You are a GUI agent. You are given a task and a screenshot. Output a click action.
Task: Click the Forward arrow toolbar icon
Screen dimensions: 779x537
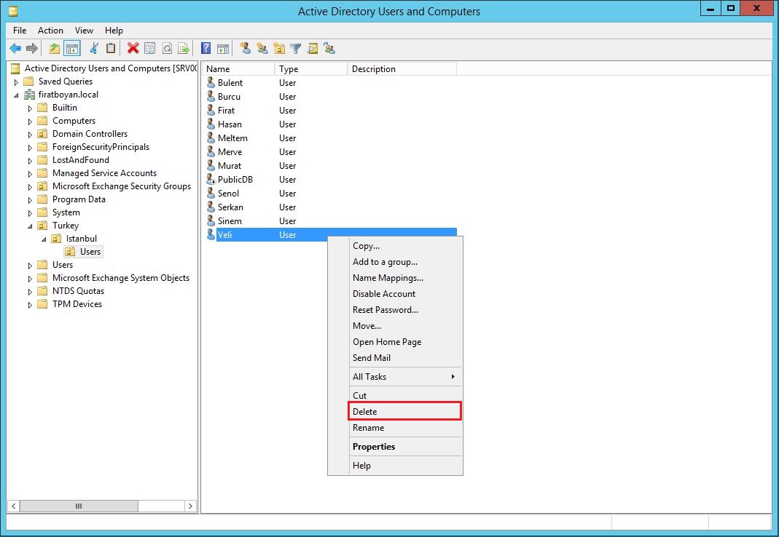[32, 49]
